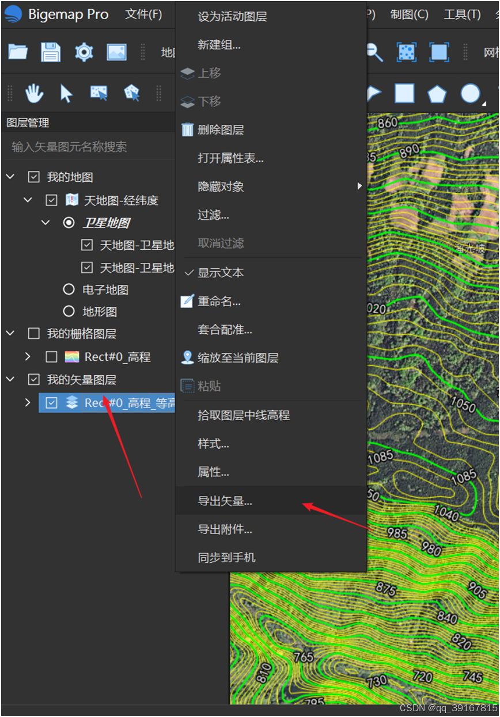
Task: Select the hand pan tool
Action: click(34, 93)
